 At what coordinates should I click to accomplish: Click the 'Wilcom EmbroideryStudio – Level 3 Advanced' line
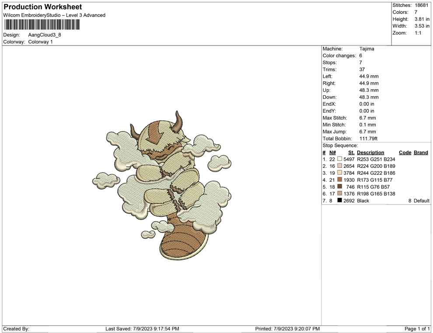(54, 15)
